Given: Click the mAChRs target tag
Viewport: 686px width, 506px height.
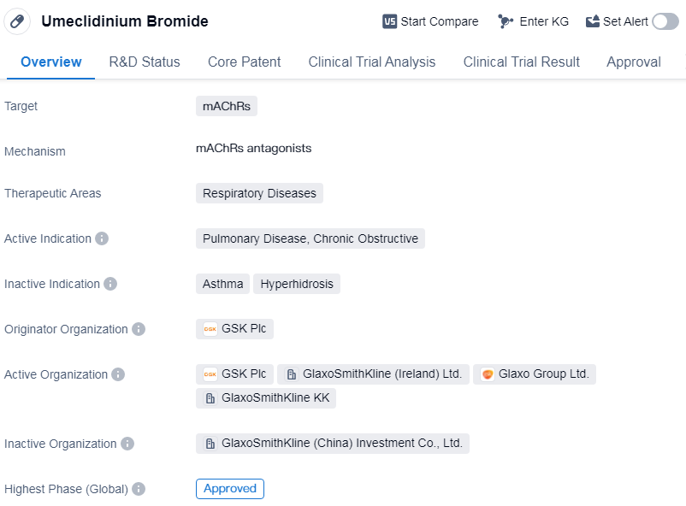Looking at the screenshot, I should 226,106.
